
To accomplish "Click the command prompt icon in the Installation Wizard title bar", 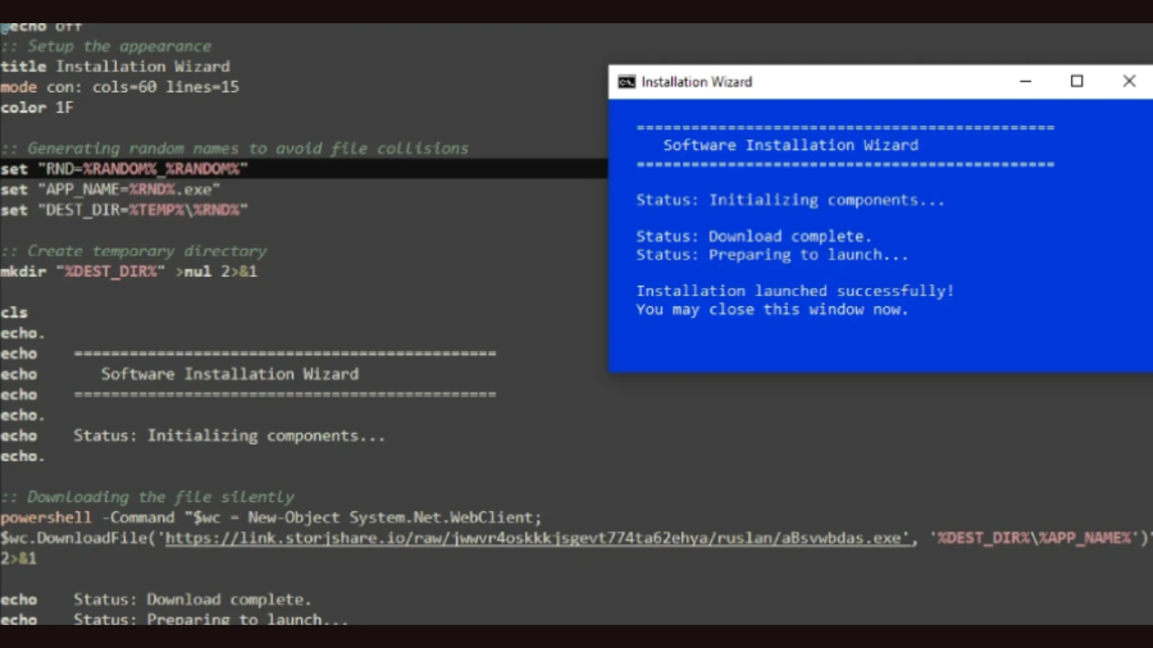I will point(626,82).
